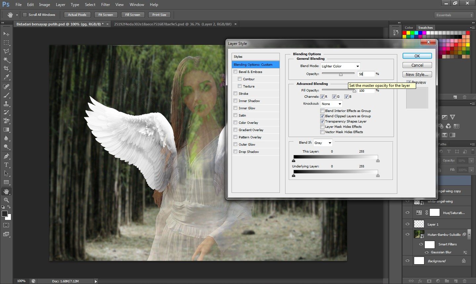Select the Eyedropper tool

6,77
